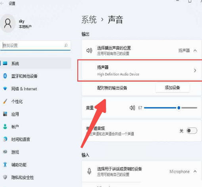Click the 声音 page title
The image size is (202, 187).
(115, 20)
